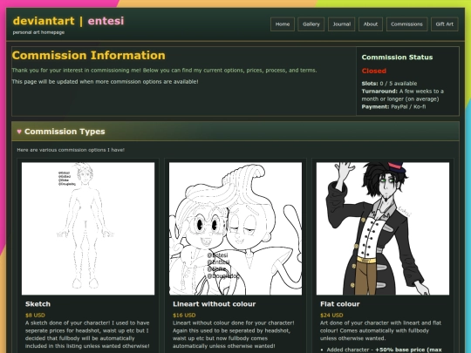The width and height of the screenshot is (471, 353).
Task: Click 'Here are various commission options I have!' text
Action: pyautogui.click(x=71, y=150)
